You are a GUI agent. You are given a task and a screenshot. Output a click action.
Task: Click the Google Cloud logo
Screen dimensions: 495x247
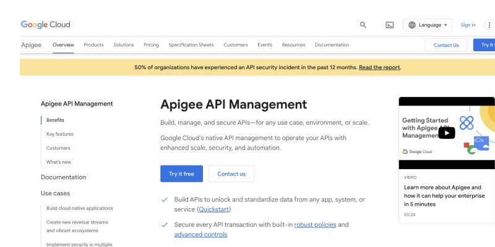click(45, 25)
